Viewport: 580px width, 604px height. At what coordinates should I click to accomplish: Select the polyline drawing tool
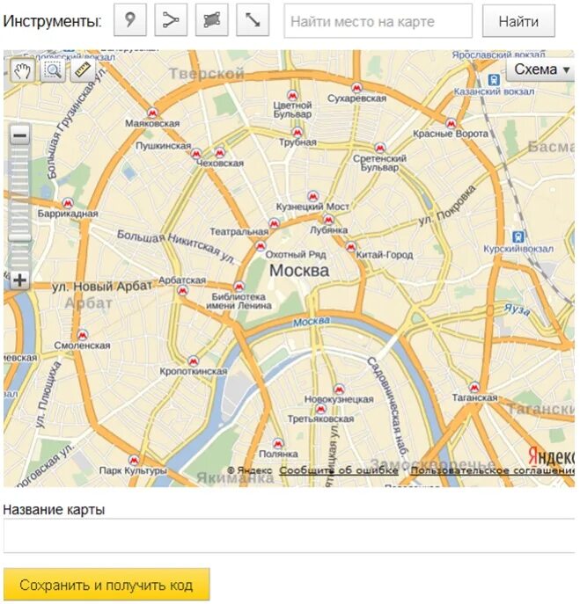(x=171, y=20)
